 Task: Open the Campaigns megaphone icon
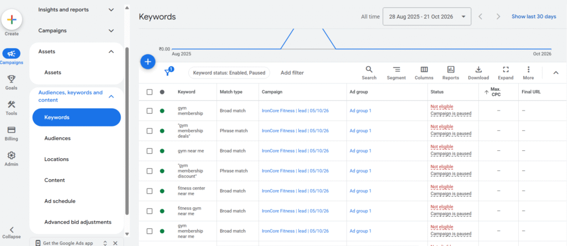(x=12, y=54)
